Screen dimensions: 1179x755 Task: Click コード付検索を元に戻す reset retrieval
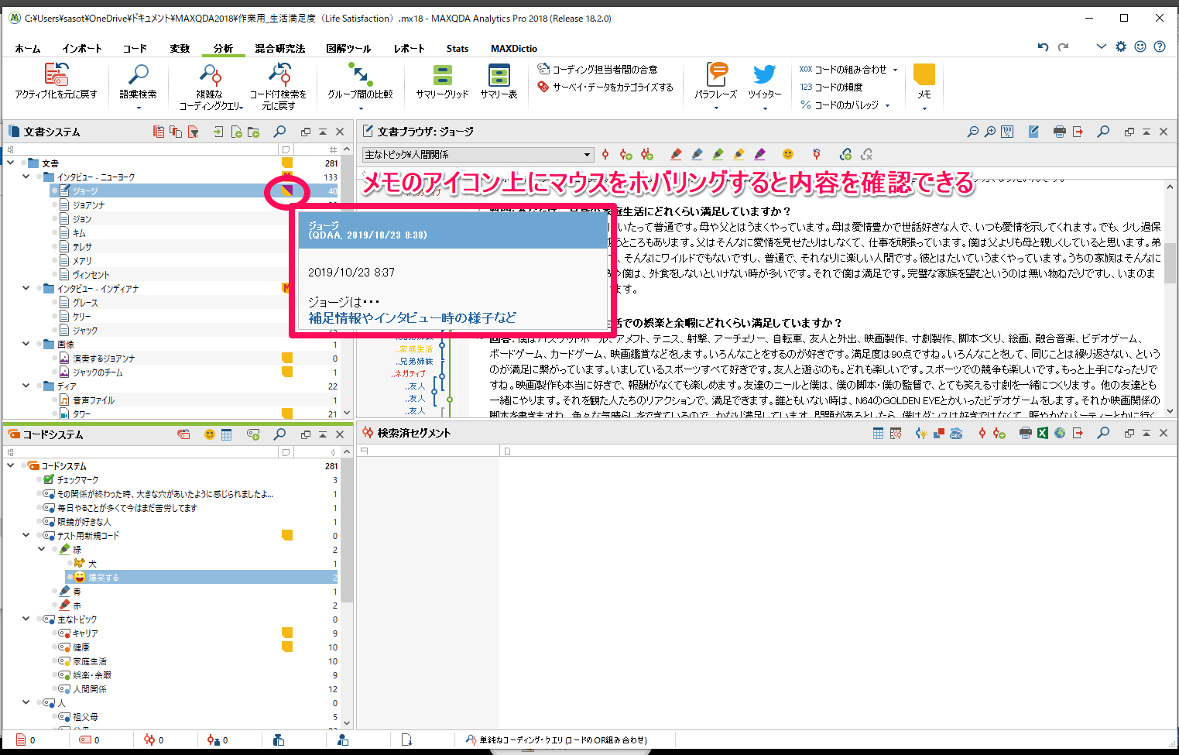pyautogui.click(x=278, y=87)
